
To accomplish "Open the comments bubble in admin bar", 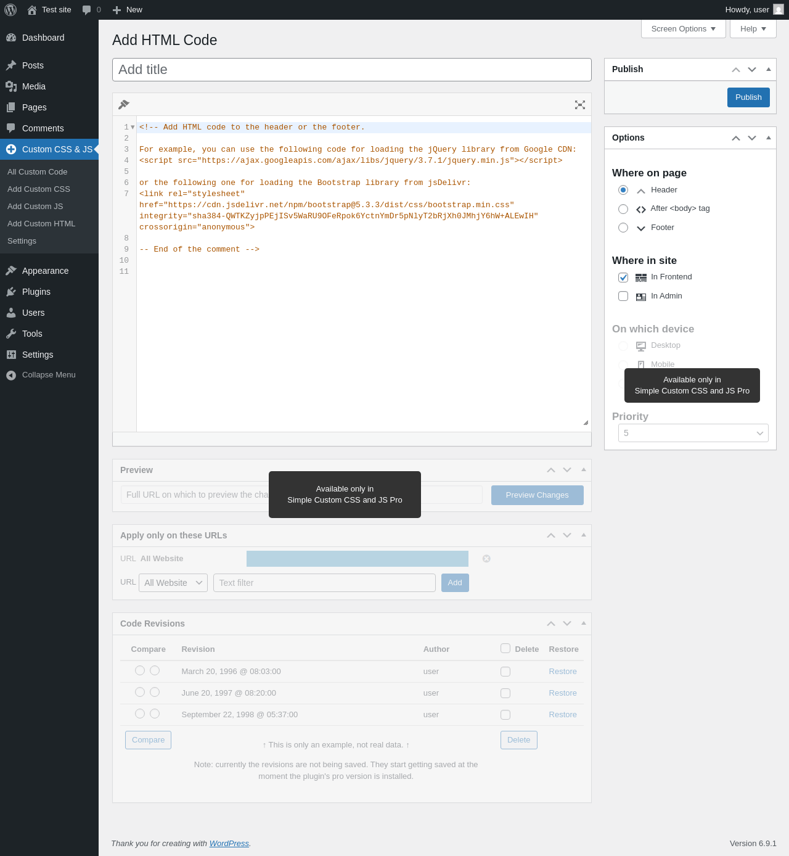I will pyautogui.click(x=87, y=10).
